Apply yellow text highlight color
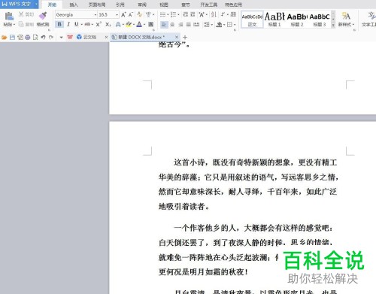This screenshot has width=376, height=294. click(129, 24)
